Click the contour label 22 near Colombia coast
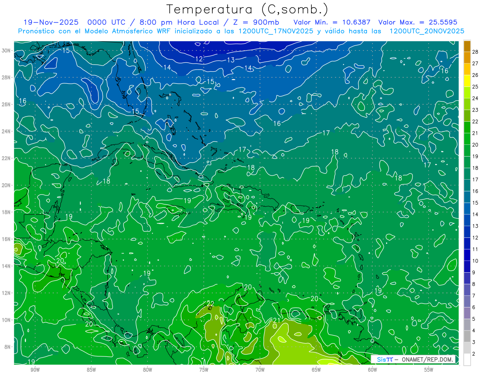486x375 pixels. (210, 303)
